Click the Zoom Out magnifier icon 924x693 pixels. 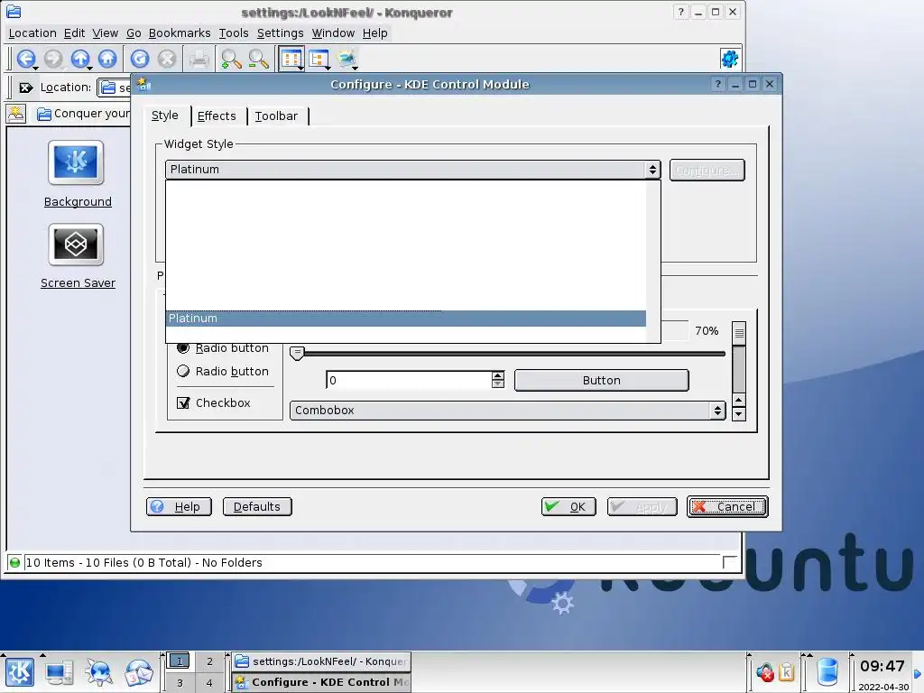[x=258, y=59]
